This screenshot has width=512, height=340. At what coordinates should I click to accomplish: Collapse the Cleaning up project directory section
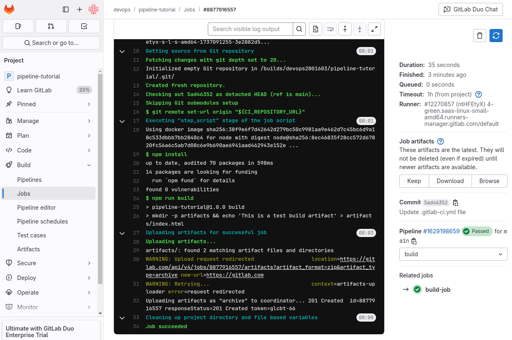[122, 318]
